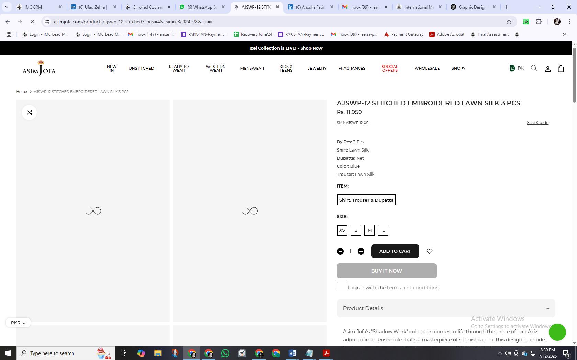Open green chat widget bubble
This screenshot has width=577, height=360.
[x=557, y=332]
